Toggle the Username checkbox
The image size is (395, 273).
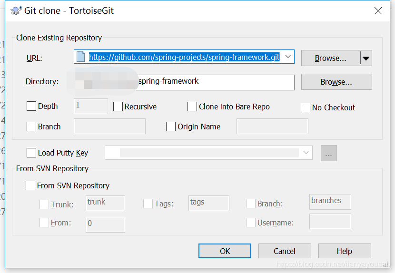tap(251, 223)
